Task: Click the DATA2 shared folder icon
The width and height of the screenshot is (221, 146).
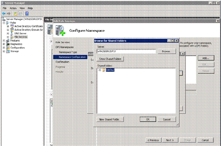Action: tap(104, 70)
